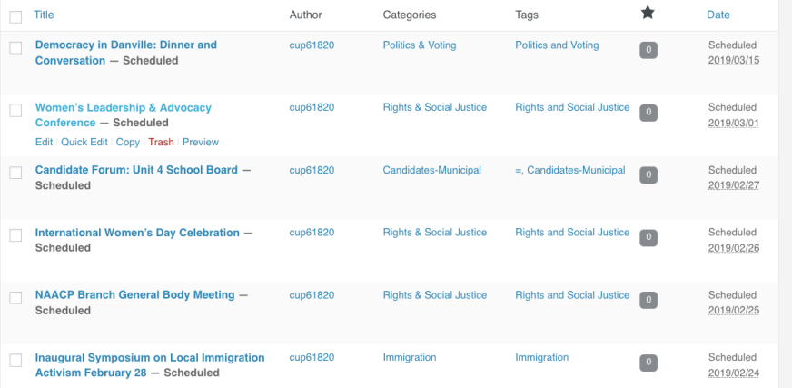Screen dimensions: 792x388
Task: Preview the Women's Leadership & Advocacy Conference post
Action: pyautogui.click(x=201, y=142)
